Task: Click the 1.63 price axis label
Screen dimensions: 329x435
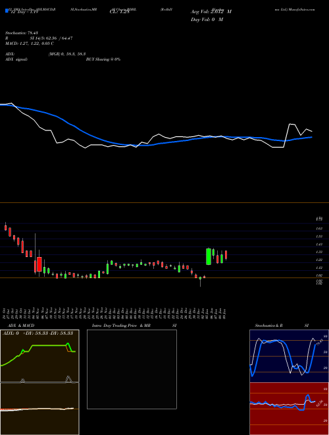Action: 319,228
